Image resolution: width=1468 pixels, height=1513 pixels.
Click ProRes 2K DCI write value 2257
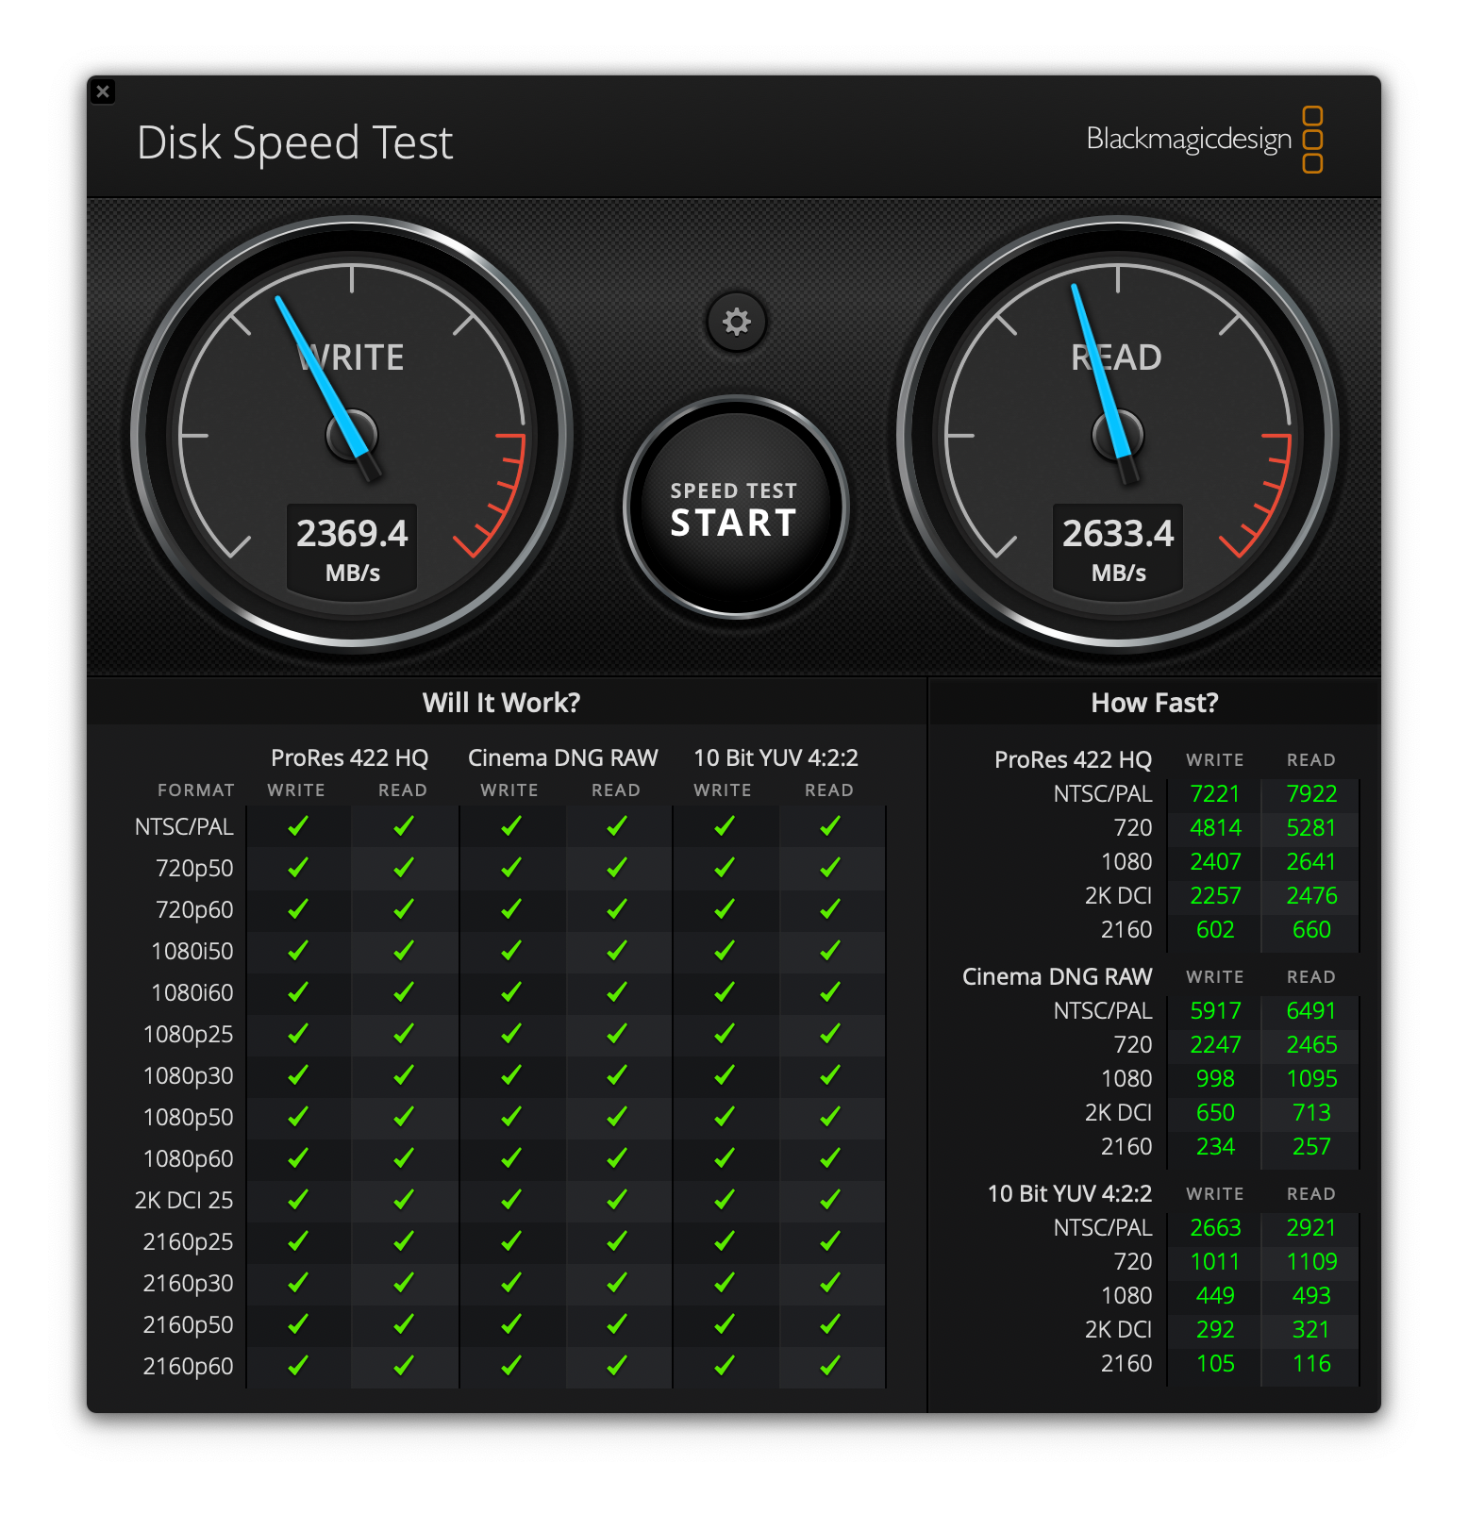1215,896
